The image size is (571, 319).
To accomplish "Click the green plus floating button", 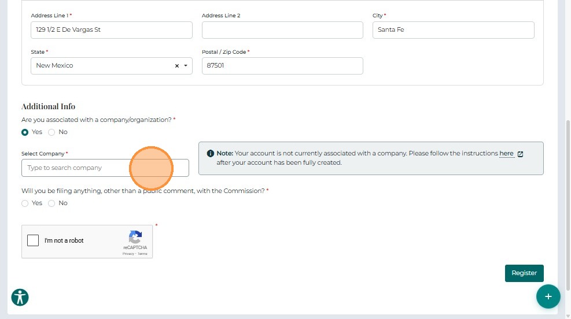I will (548, 296).
